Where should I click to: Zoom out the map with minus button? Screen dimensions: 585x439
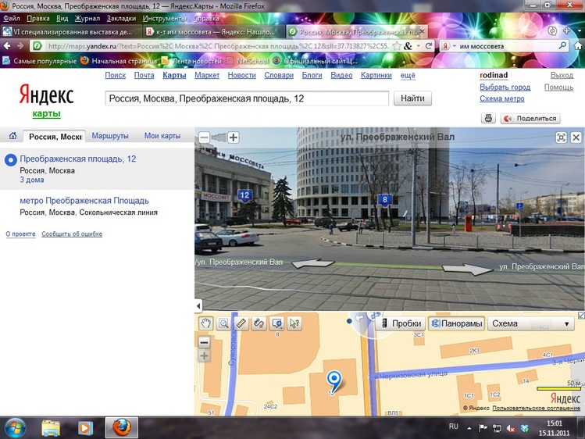coord(204,342)
